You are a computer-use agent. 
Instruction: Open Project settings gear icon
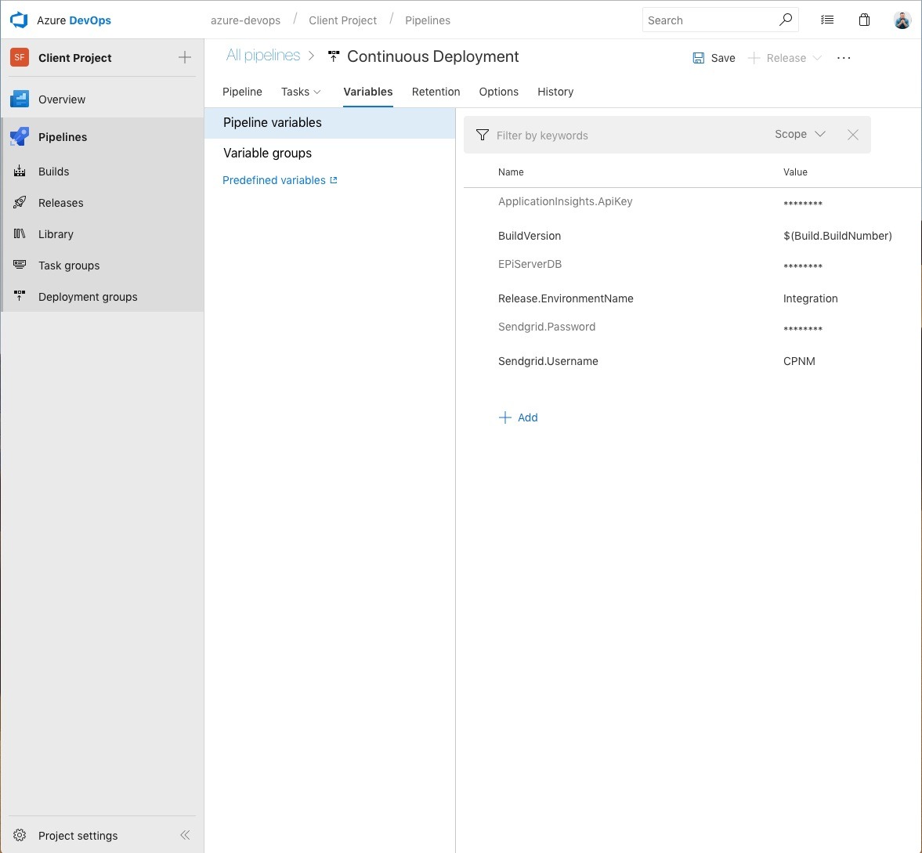click(20, 836)
